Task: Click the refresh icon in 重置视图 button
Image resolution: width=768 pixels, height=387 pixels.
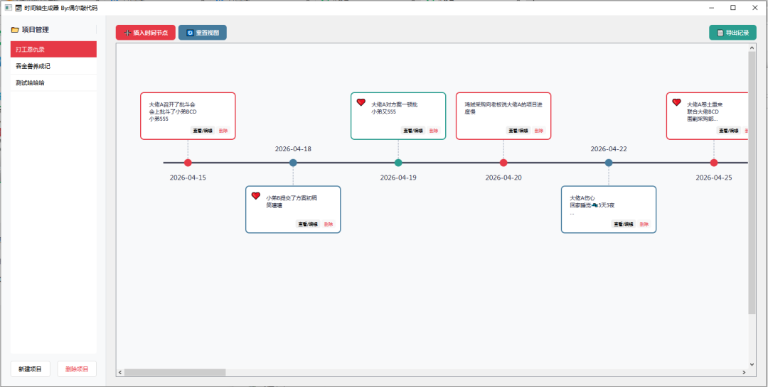Action: 190,33
